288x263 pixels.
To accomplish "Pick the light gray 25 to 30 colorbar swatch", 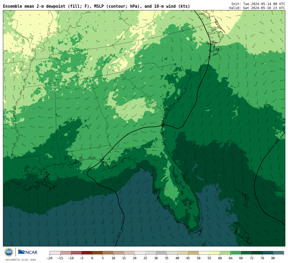I will [x=151, y=253].
